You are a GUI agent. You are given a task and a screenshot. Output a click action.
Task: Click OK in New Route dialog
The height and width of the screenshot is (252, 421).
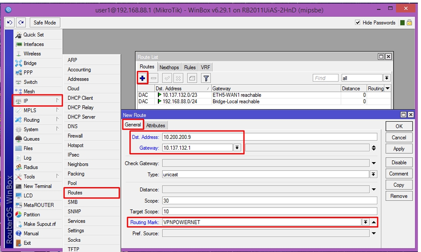point(399,126)
